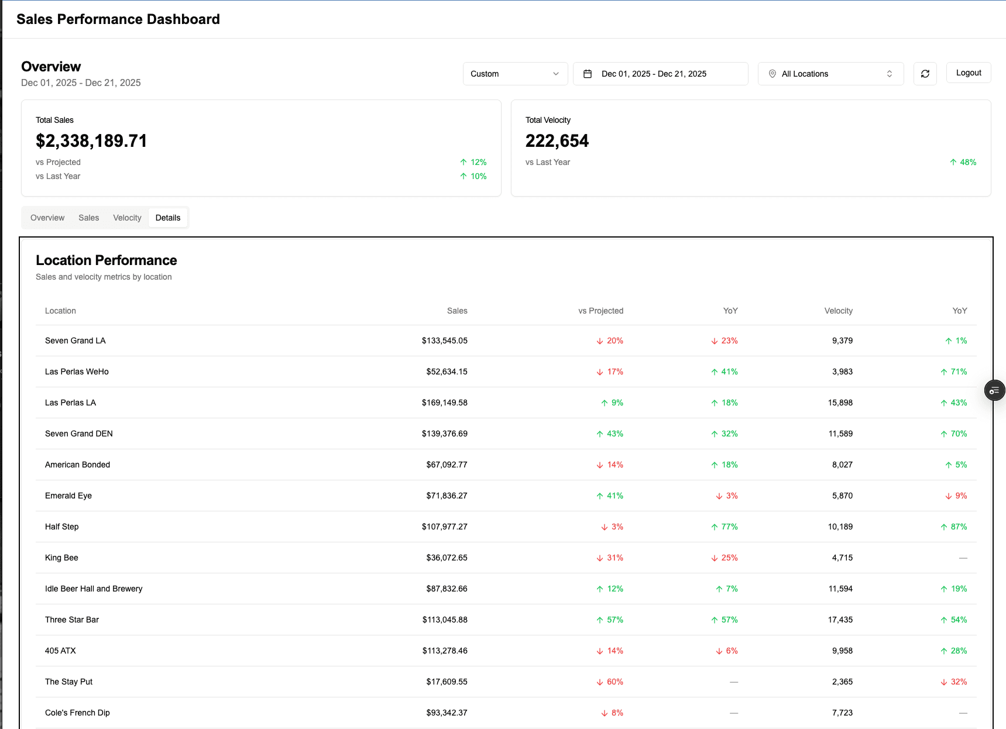The height and width of the screenshot is (729, 1006).
Task: Click the Cole's French Dip row
Action: [x=503, y=713]
